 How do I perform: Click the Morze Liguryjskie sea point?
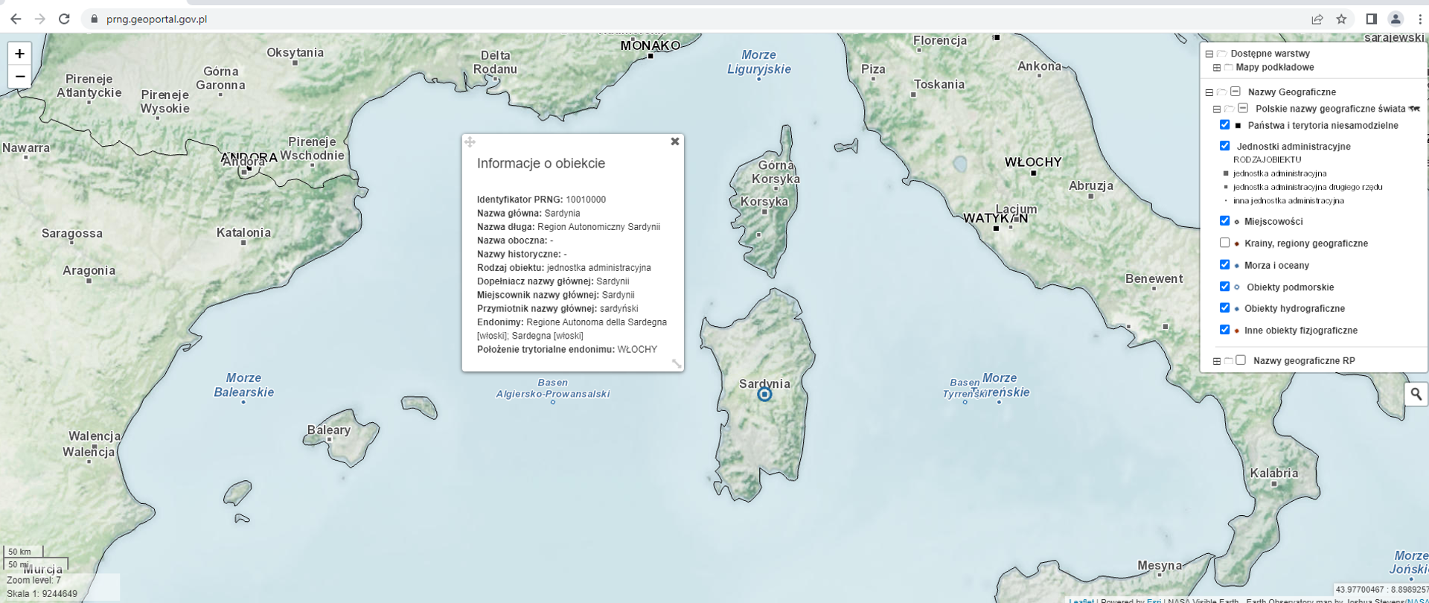tap(759, 78)
